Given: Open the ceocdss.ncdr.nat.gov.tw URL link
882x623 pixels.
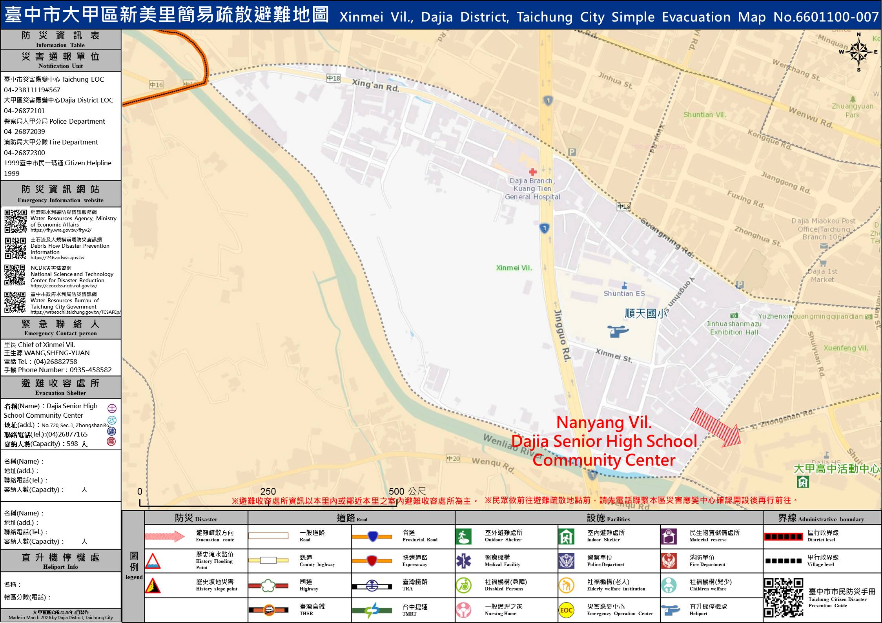Looking at the screenshot, I should click(64, 286).
